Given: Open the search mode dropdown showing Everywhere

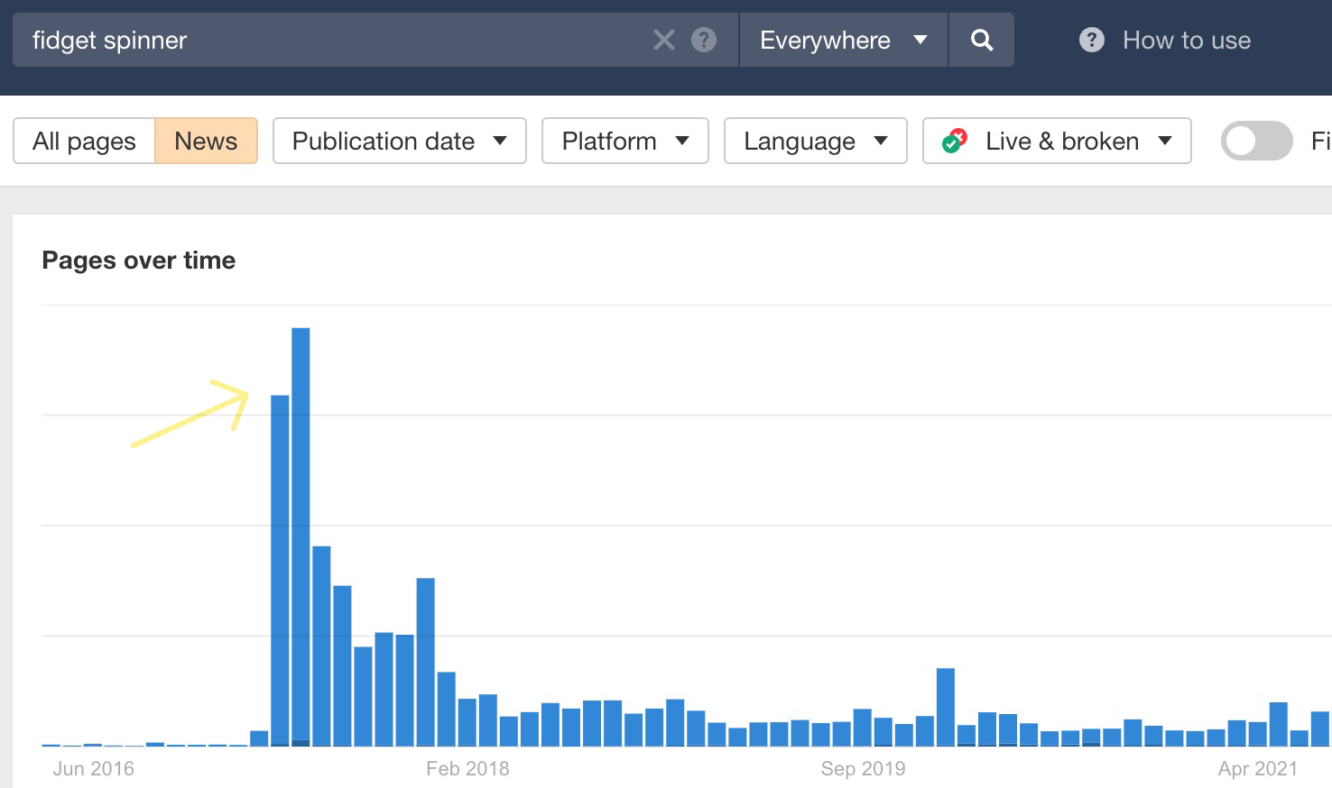Looking at the screenshot, I should point(842,40).
